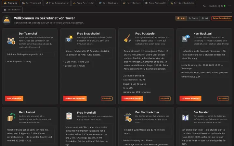Click the heading Willkommen im Sekretariat von Tower

click(x=45, y=18)
